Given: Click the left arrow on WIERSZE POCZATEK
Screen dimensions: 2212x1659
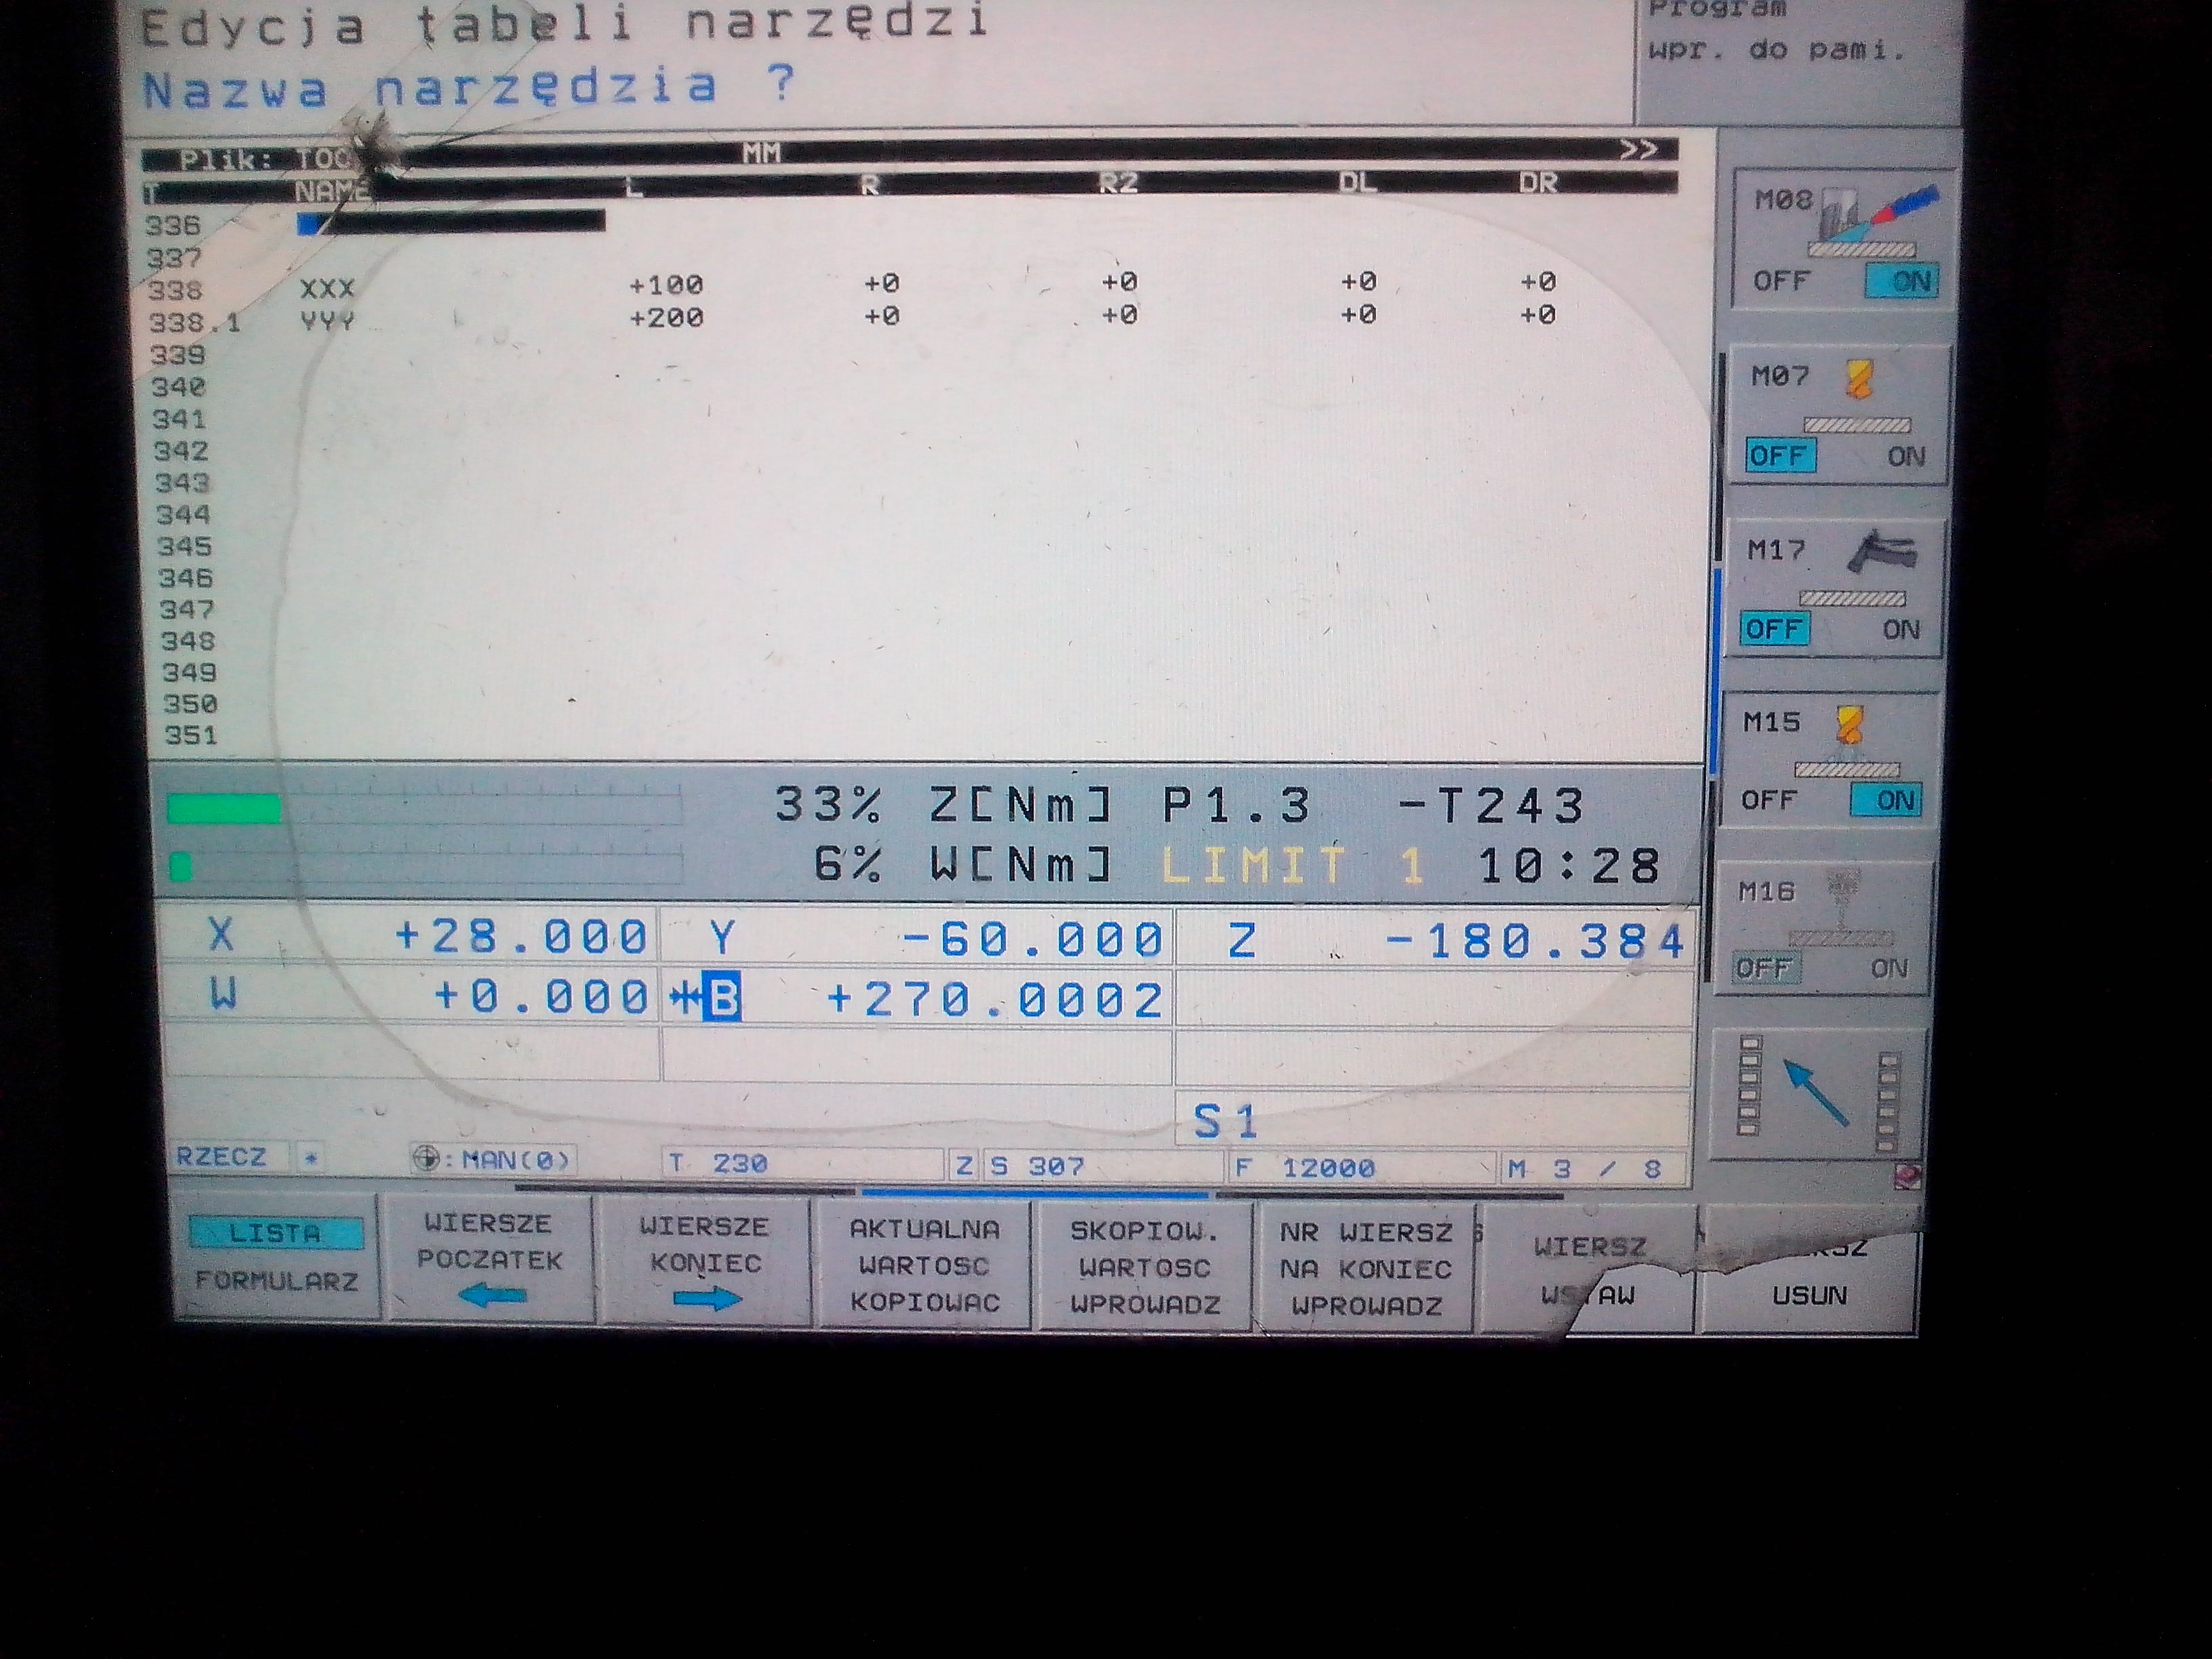Looking at the screenshot, I should tap(492, 1297).
